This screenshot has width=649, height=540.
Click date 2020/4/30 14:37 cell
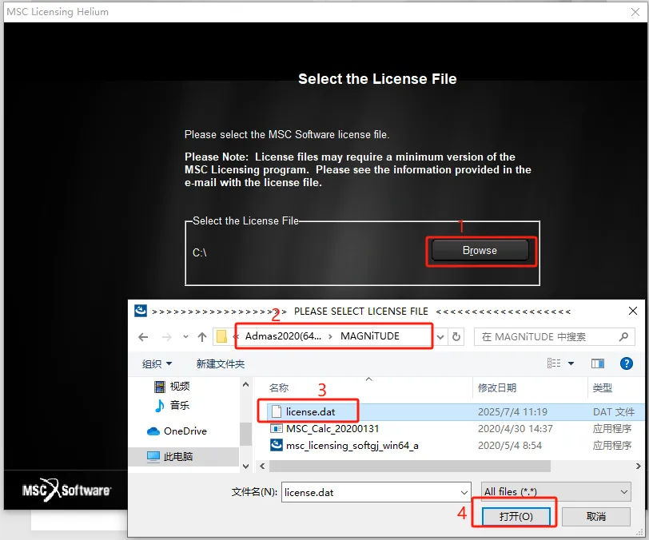[x=516, y=429]
